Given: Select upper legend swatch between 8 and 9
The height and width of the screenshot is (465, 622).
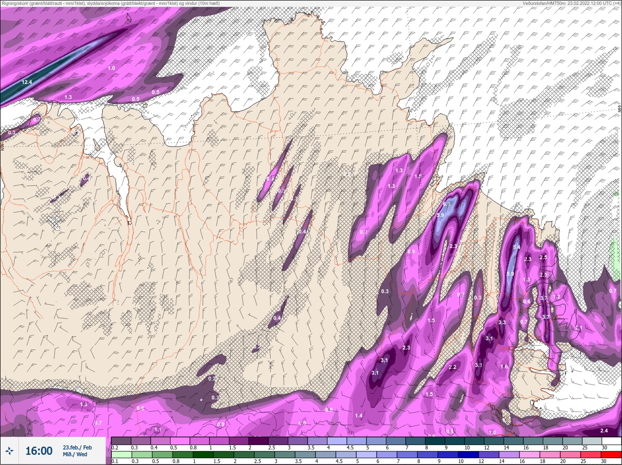Looking at the screenshot, I should click(x=435, y=441).
